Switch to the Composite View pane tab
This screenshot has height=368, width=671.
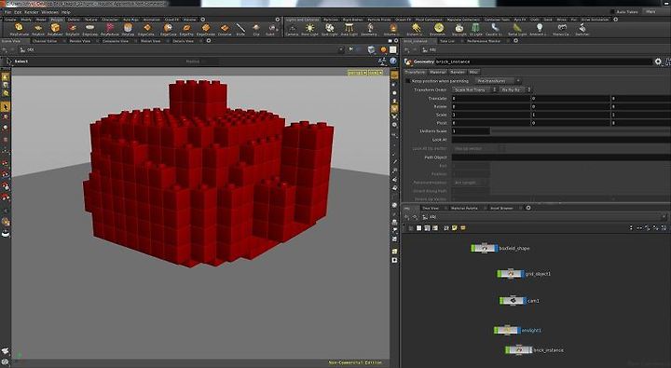coord(116,41)
